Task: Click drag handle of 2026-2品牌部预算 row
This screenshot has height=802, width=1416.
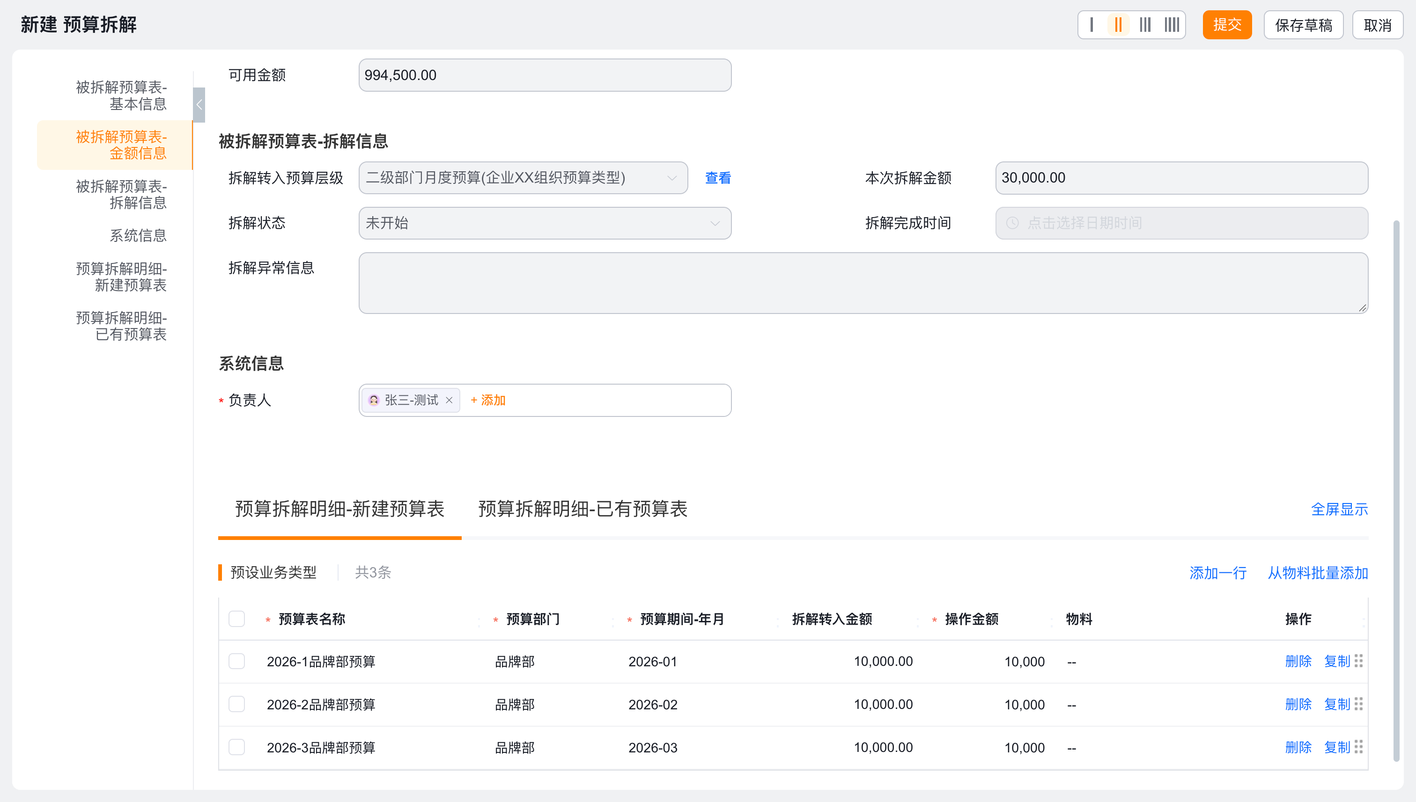Action: pyautogui.click(x=1359, y=704)
